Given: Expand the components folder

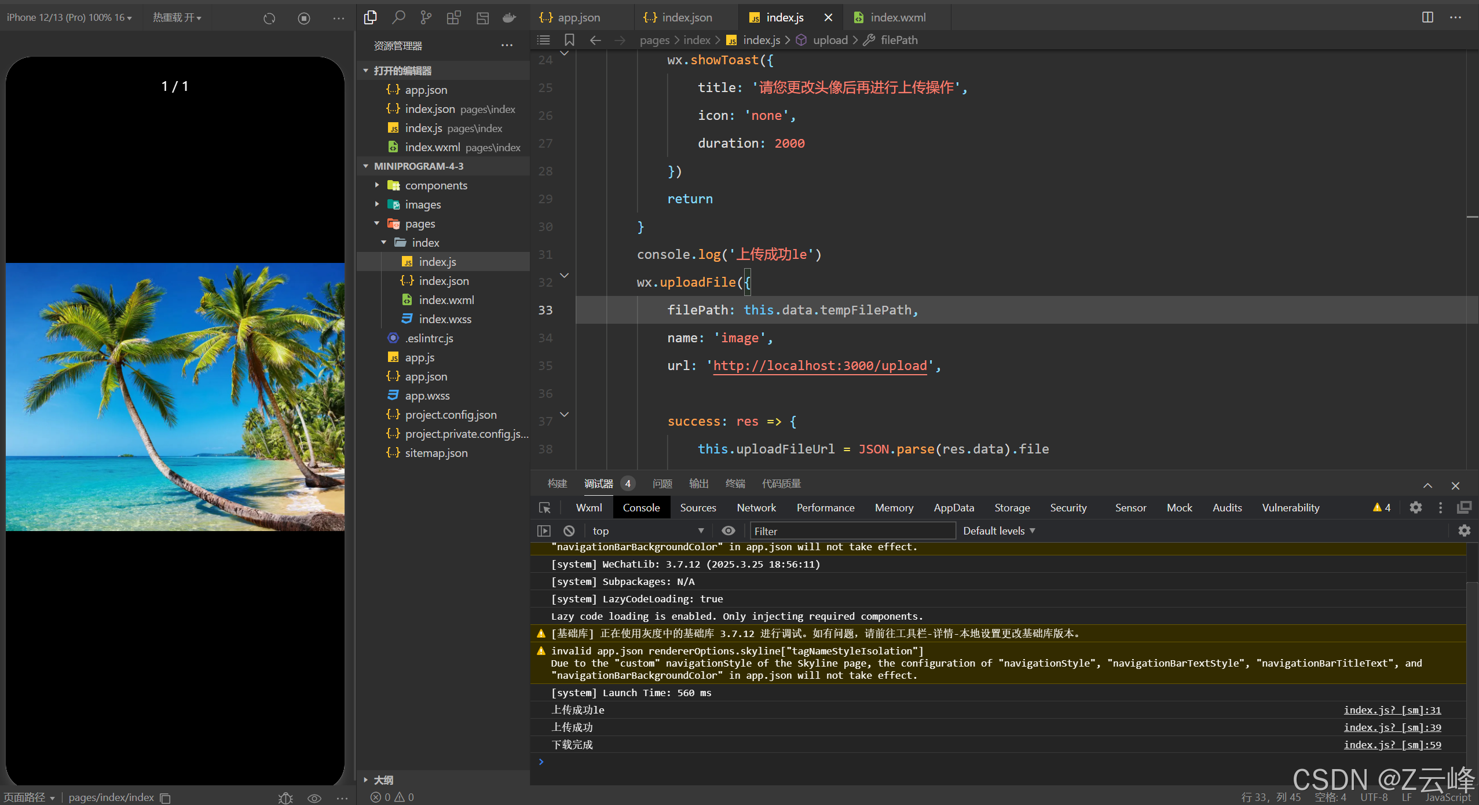Looking at the screenshot, I should 435,185.
